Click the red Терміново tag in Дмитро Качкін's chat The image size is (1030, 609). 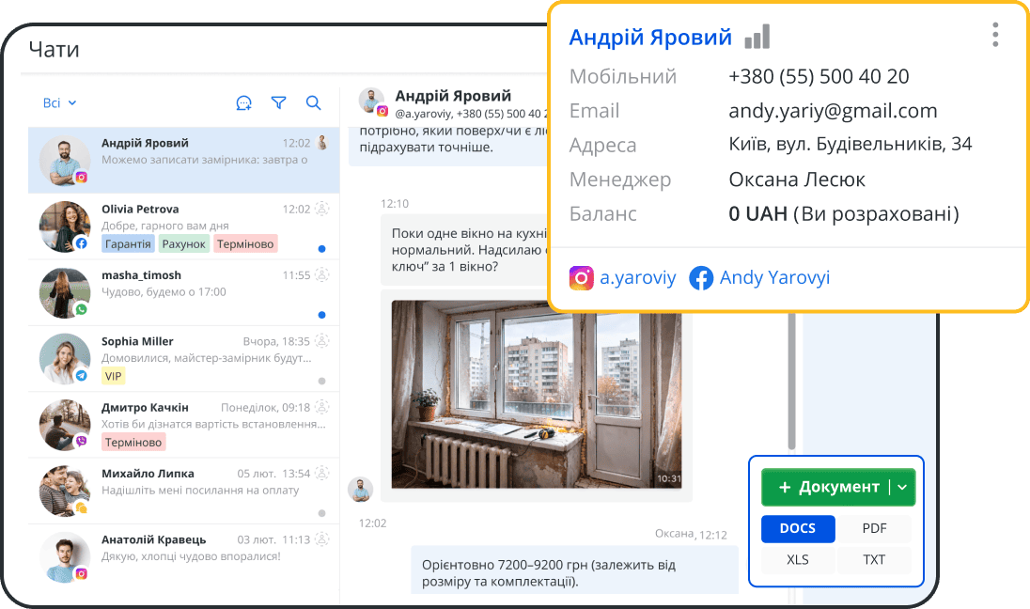click(133, 442)
